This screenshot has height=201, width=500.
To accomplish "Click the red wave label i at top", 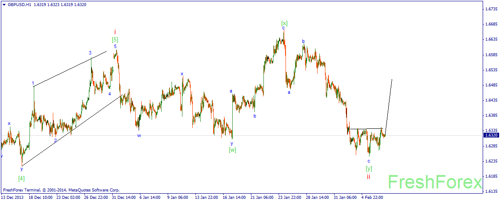I will point(115,32).
